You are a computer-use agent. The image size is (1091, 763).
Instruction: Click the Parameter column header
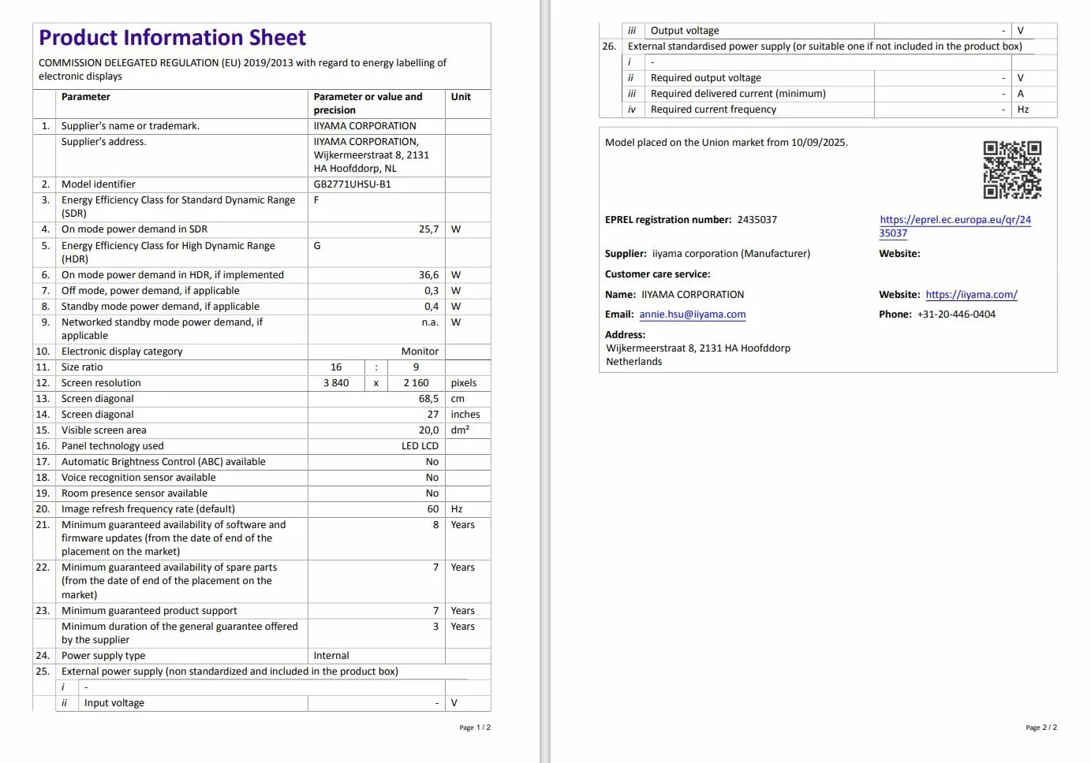pos(86,97)
